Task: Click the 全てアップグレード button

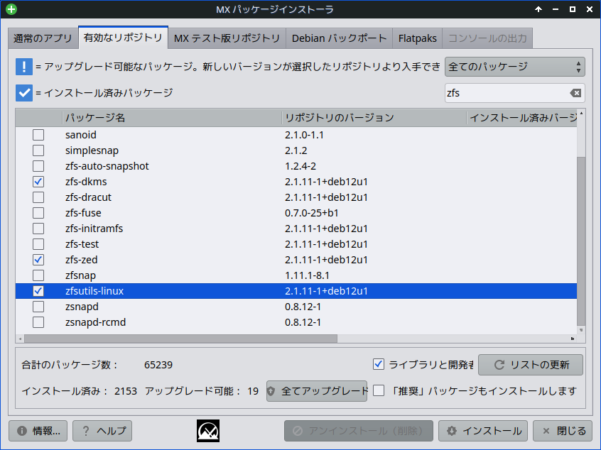Action: [317, 390]
